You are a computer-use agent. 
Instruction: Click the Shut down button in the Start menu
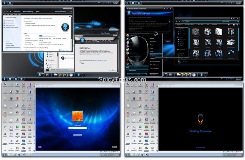click(x=153, y=74)
